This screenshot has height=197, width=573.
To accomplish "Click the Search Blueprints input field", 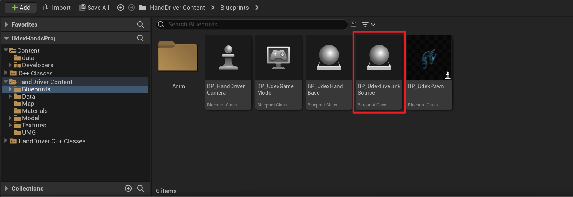I will pyautogui.click(x=253, y=24).
